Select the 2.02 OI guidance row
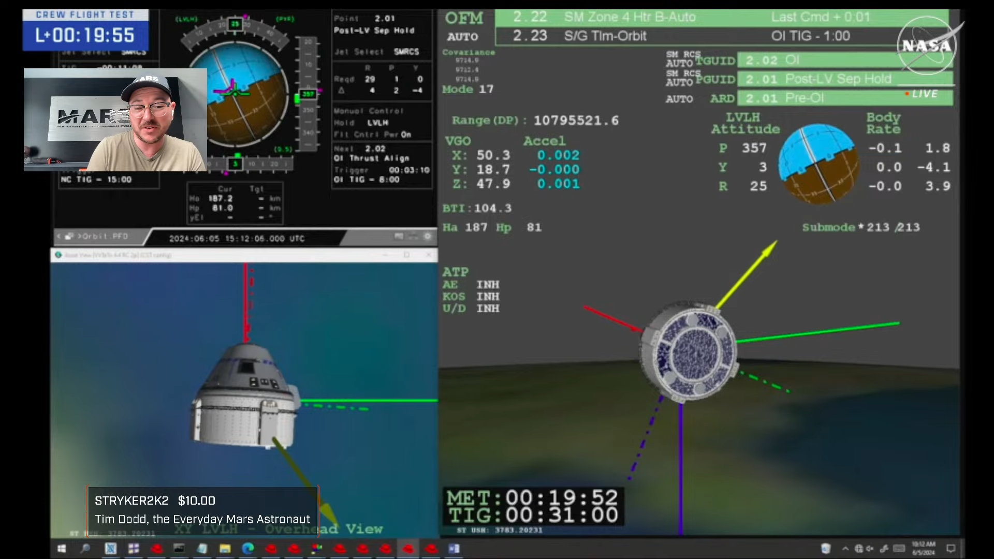The height and width of the screenshot is (559, 994). pyautogui.click(x=845, y=60)
